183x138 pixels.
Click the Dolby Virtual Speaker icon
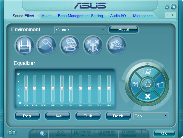click(x=107, y=133)
